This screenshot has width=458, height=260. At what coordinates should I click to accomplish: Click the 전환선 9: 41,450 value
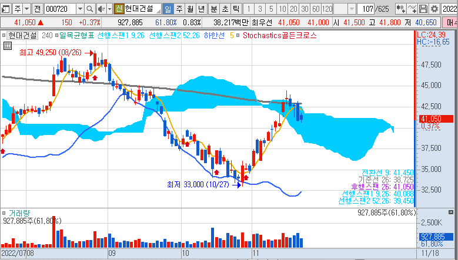click(x=387, y=173)
